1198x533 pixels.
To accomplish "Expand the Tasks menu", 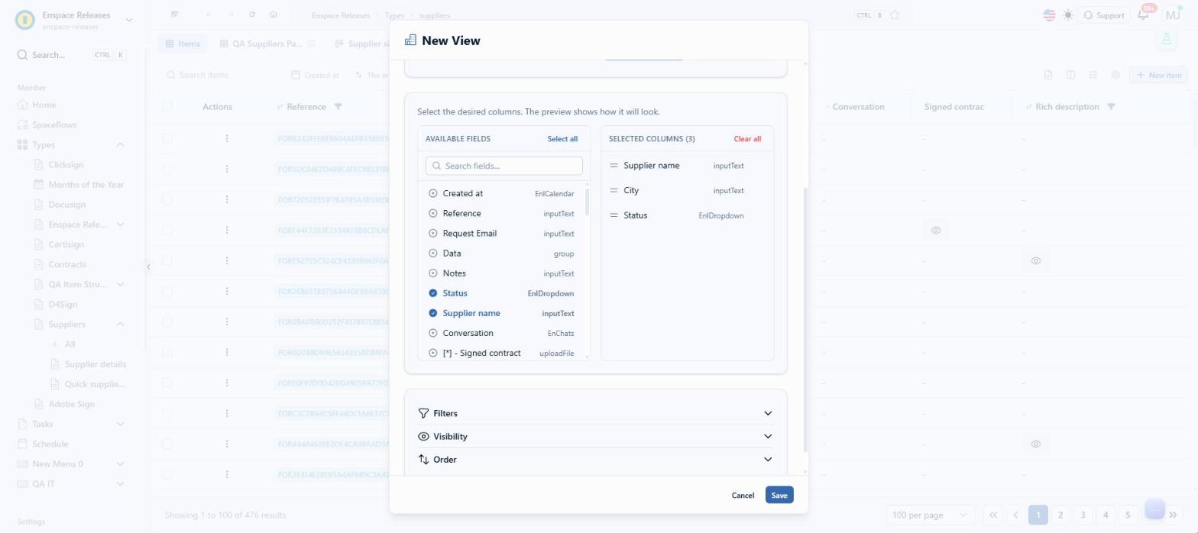I will pos(120,424).
